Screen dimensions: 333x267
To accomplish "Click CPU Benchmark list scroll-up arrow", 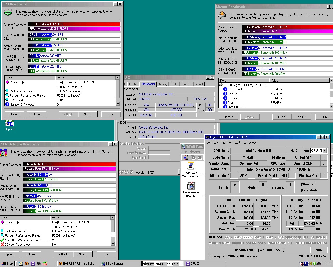I will click(118, 78).
